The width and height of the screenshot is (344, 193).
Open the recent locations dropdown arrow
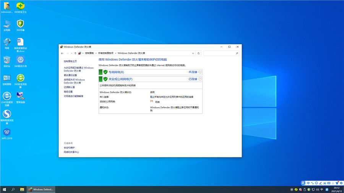(x=71, y=53)
